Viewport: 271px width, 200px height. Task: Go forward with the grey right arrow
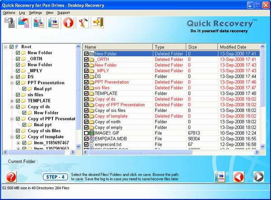pyautogui.click(x=258, y=177)
